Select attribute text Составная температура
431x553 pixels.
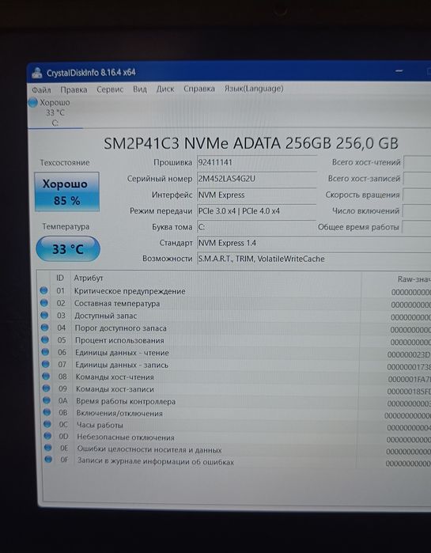point(117,304)
